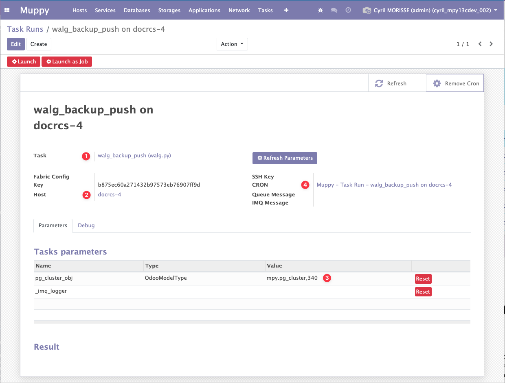Go back via Task Runs breadcrumb

(x=25, y=29)
